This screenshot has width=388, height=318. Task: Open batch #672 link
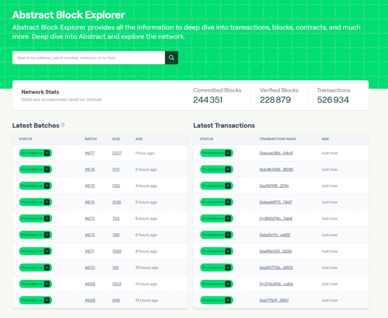90,235
